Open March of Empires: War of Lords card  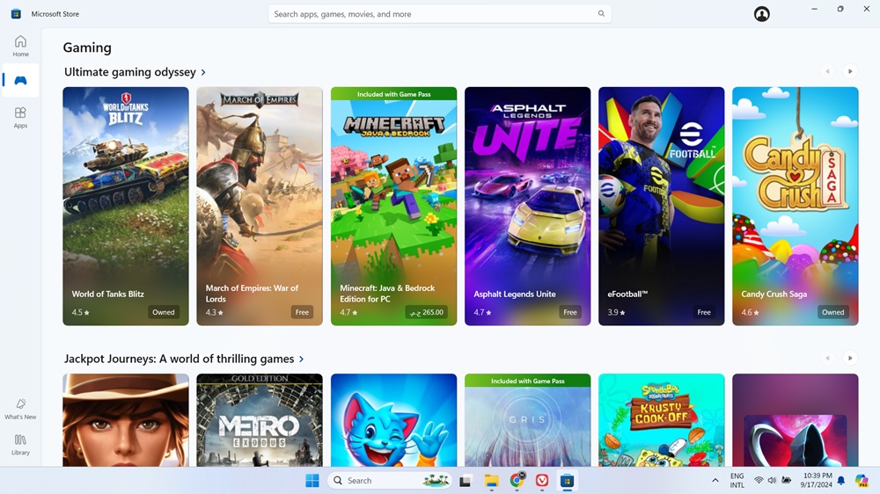(260, 206)
